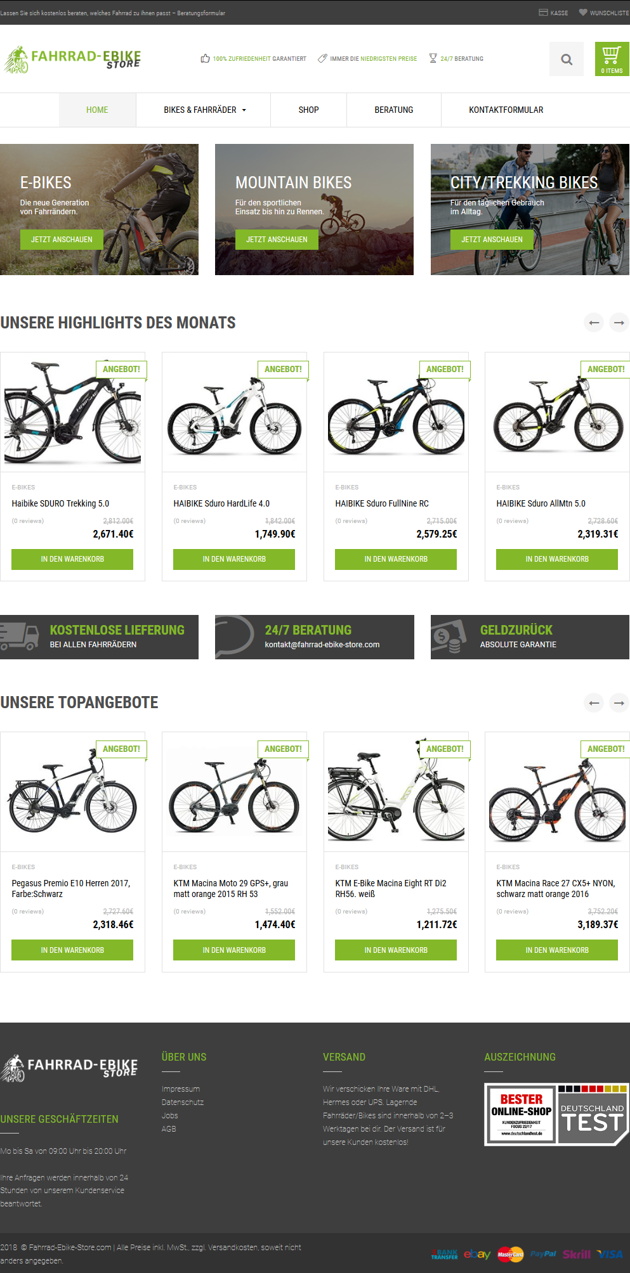630x1273 pixels.
Task: Add KTM Macina Race 27 to Warenkorb
Action: click(x=557, y=950)
